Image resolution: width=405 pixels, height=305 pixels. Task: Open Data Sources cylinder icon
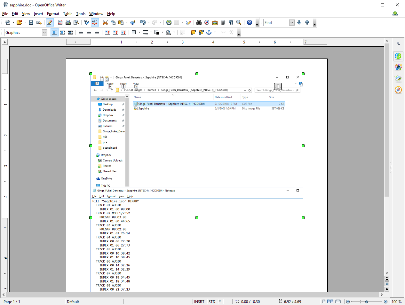[x=223, y=22]
